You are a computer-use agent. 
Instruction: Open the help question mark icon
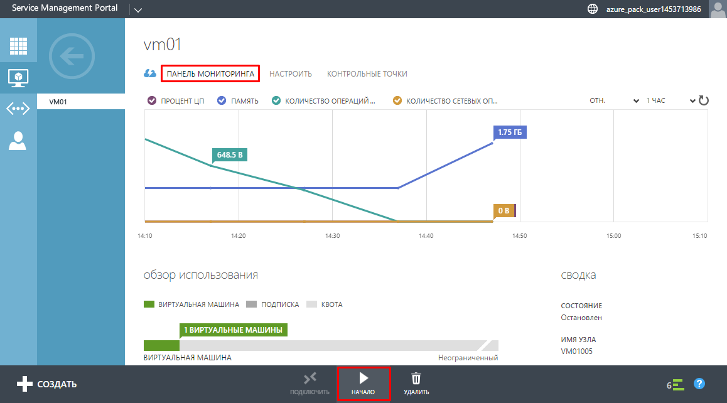point(699,384)
